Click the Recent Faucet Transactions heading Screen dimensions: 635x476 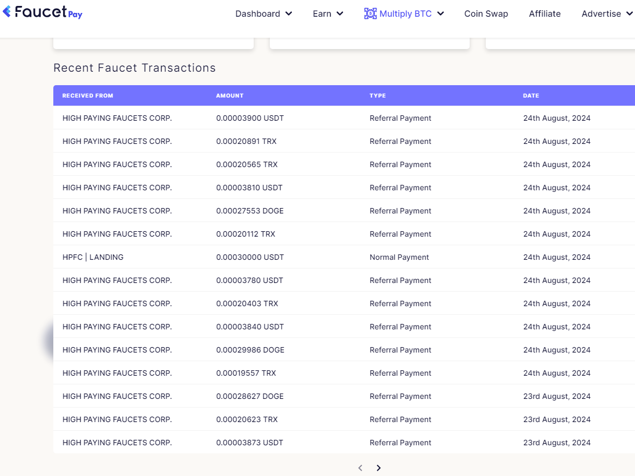tap(135, 68)
